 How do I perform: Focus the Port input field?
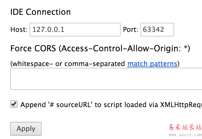click(x=157, y=30)
